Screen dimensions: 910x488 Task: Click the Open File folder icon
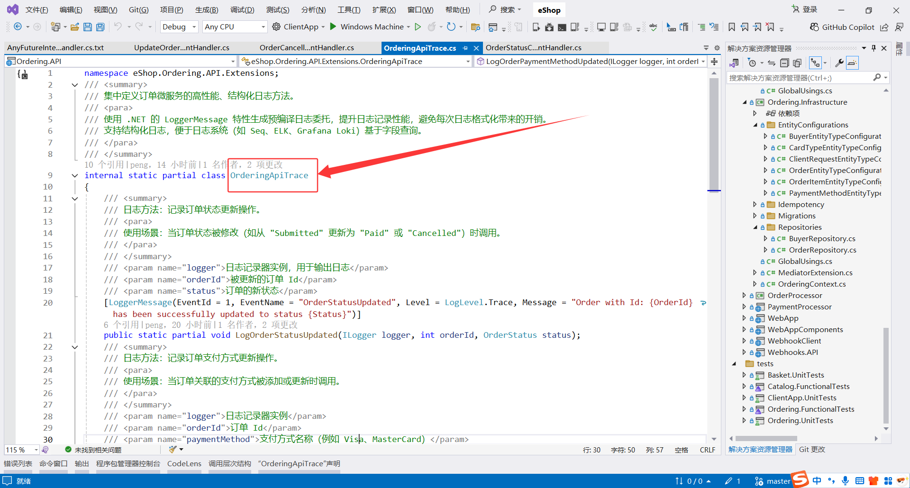75,27
